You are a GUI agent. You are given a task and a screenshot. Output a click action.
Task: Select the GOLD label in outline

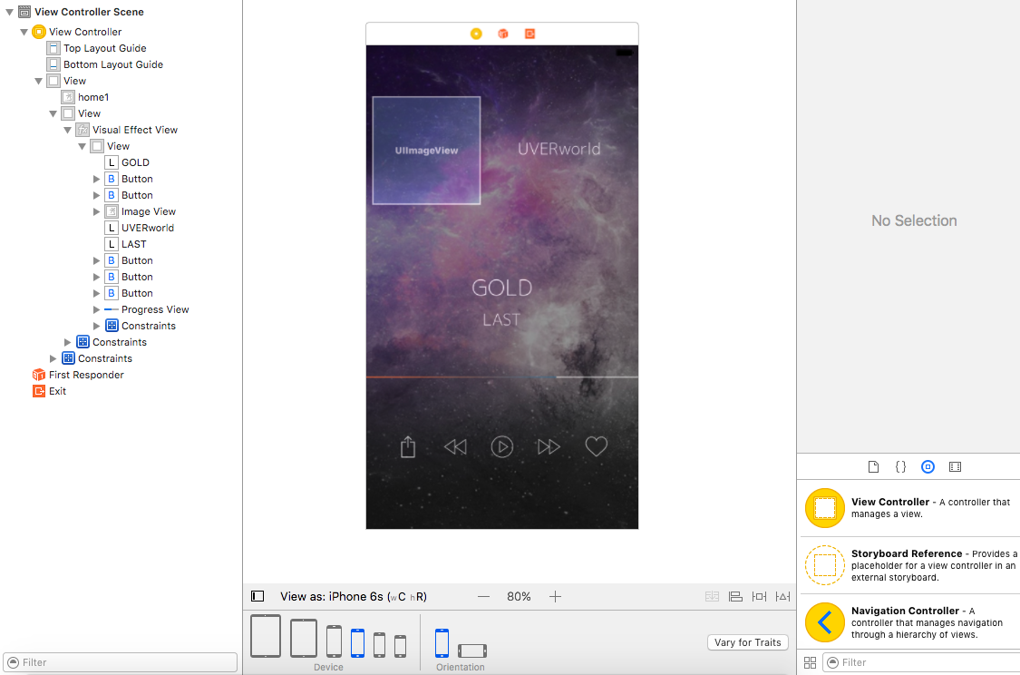coord(135,162)
